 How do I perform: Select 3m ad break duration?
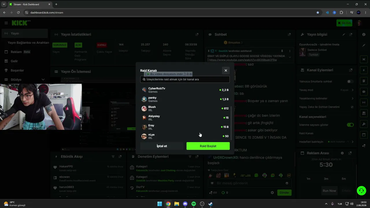326,179
